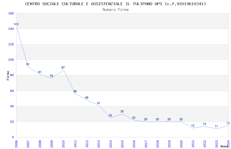Click the x-axis year label 2010

click(x=63, y=144)
